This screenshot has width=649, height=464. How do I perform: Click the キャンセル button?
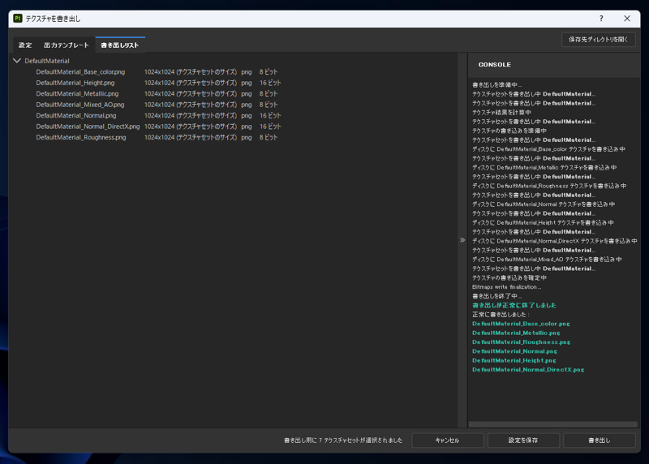tap(448, 440)
